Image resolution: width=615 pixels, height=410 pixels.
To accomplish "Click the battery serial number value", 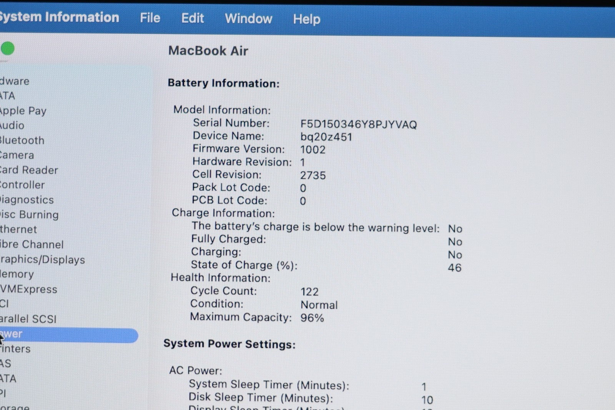I will (358, 124).
